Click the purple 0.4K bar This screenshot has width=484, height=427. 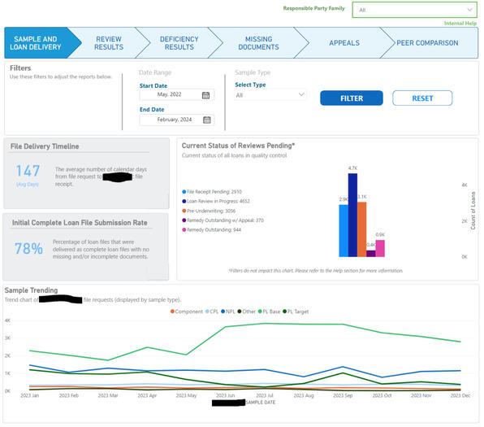pos(371,254)
